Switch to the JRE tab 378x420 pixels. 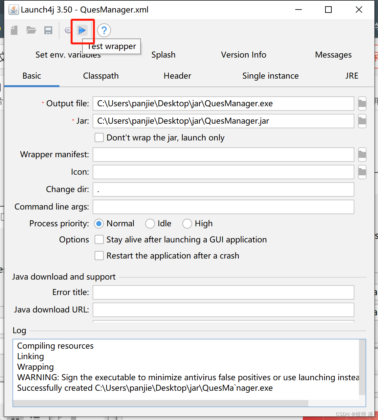[x=352, y=76]
